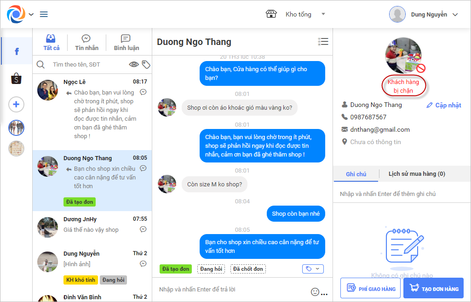Switch to the Tin nhắn tab

86,43
